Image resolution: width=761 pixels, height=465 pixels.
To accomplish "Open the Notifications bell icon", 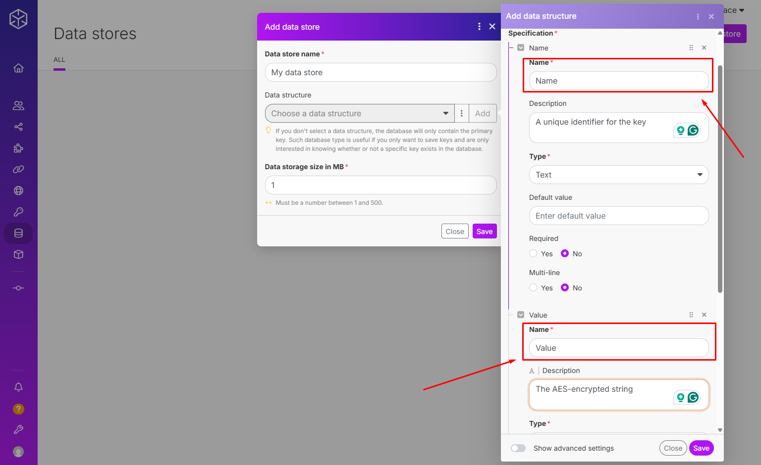I will click(18, 387).
